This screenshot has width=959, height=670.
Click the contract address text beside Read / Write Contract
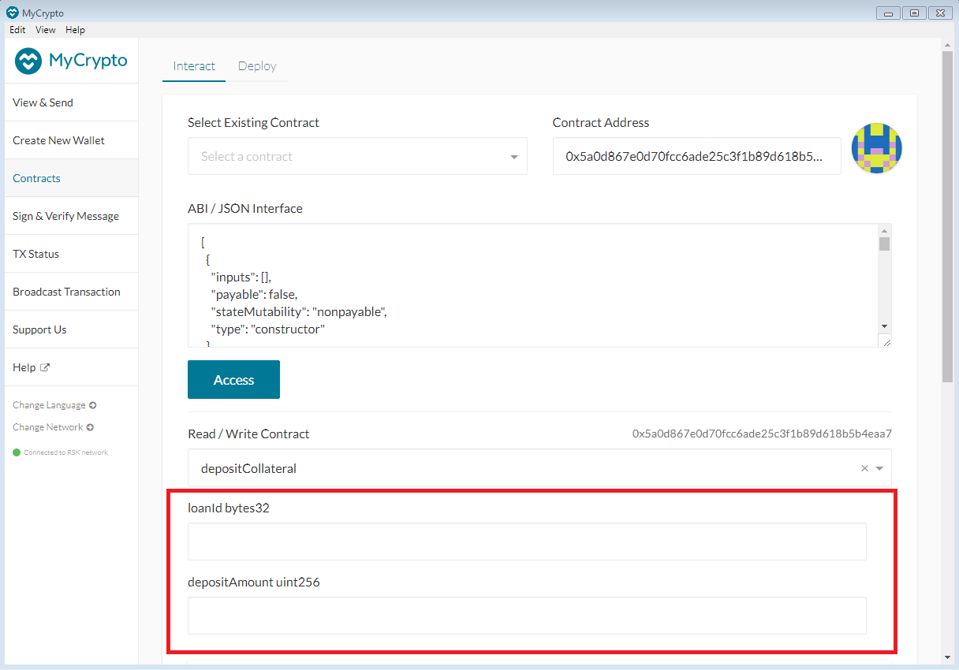click(762, 434)
